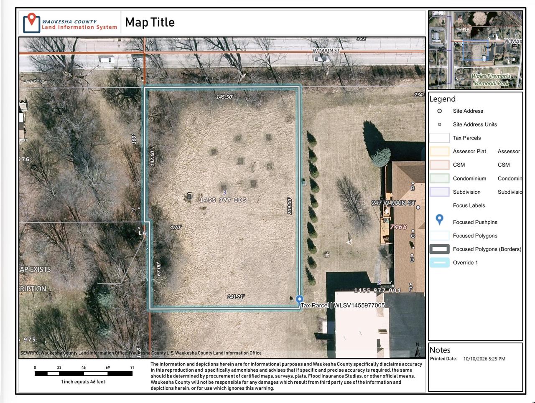Click the "Override 1" legend label
The height and width of the screenshot is (403, 535).
click(466, 263)
